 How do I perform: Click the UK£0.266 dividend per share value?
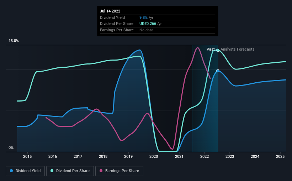click(148, 24)
